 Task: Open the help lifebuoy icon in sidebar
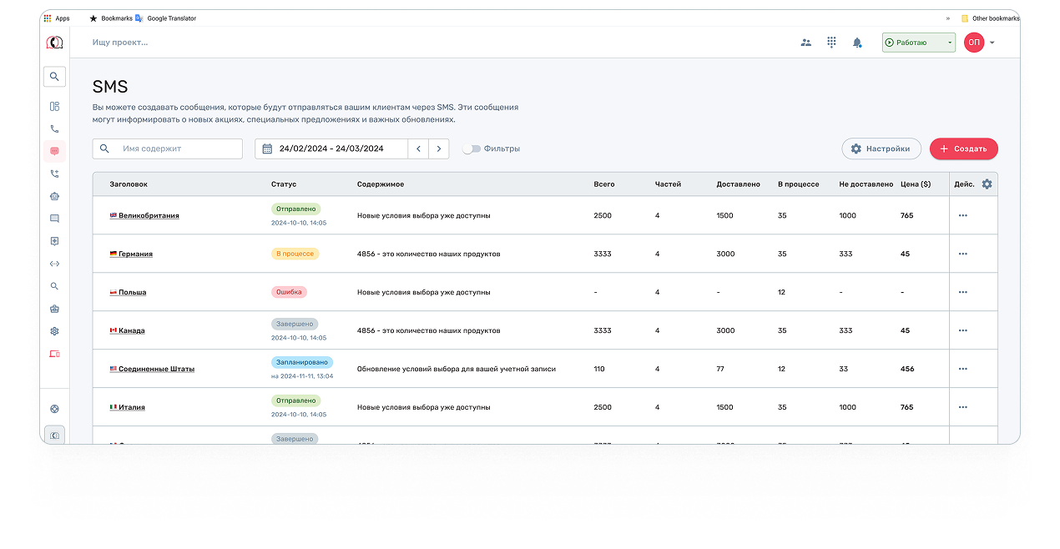click(x=54, y=409)
